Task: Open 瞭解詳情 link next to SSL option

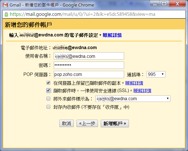Action: 142,91
